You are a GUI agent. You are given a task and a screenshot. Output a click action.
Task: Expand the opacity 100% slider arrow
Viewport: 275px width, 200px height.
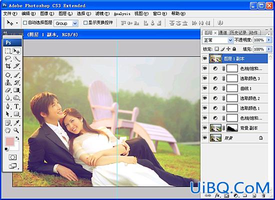269,40
